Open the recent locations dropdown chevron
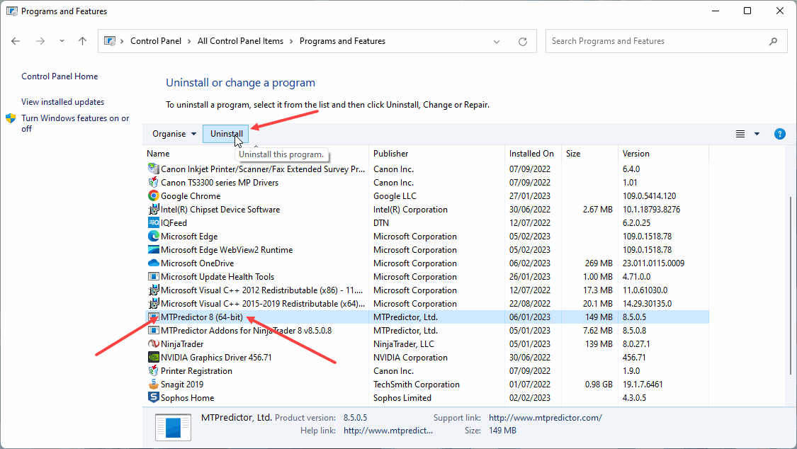The width and height of the screenshot is (797, 449). coord(62,41)
